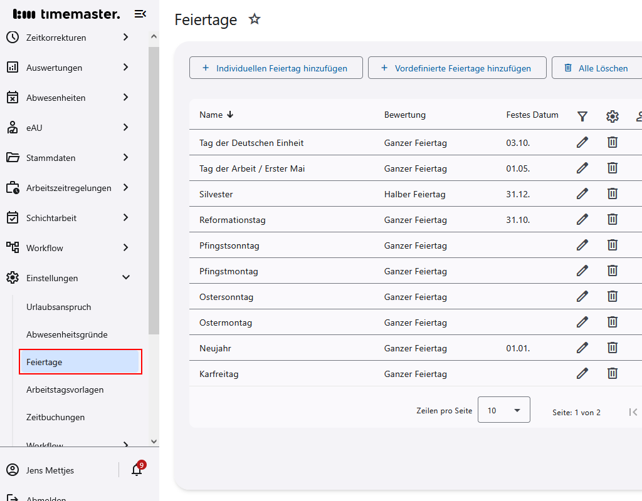Click Individuellen Feiertag hinzufügen button

[276, 68]
